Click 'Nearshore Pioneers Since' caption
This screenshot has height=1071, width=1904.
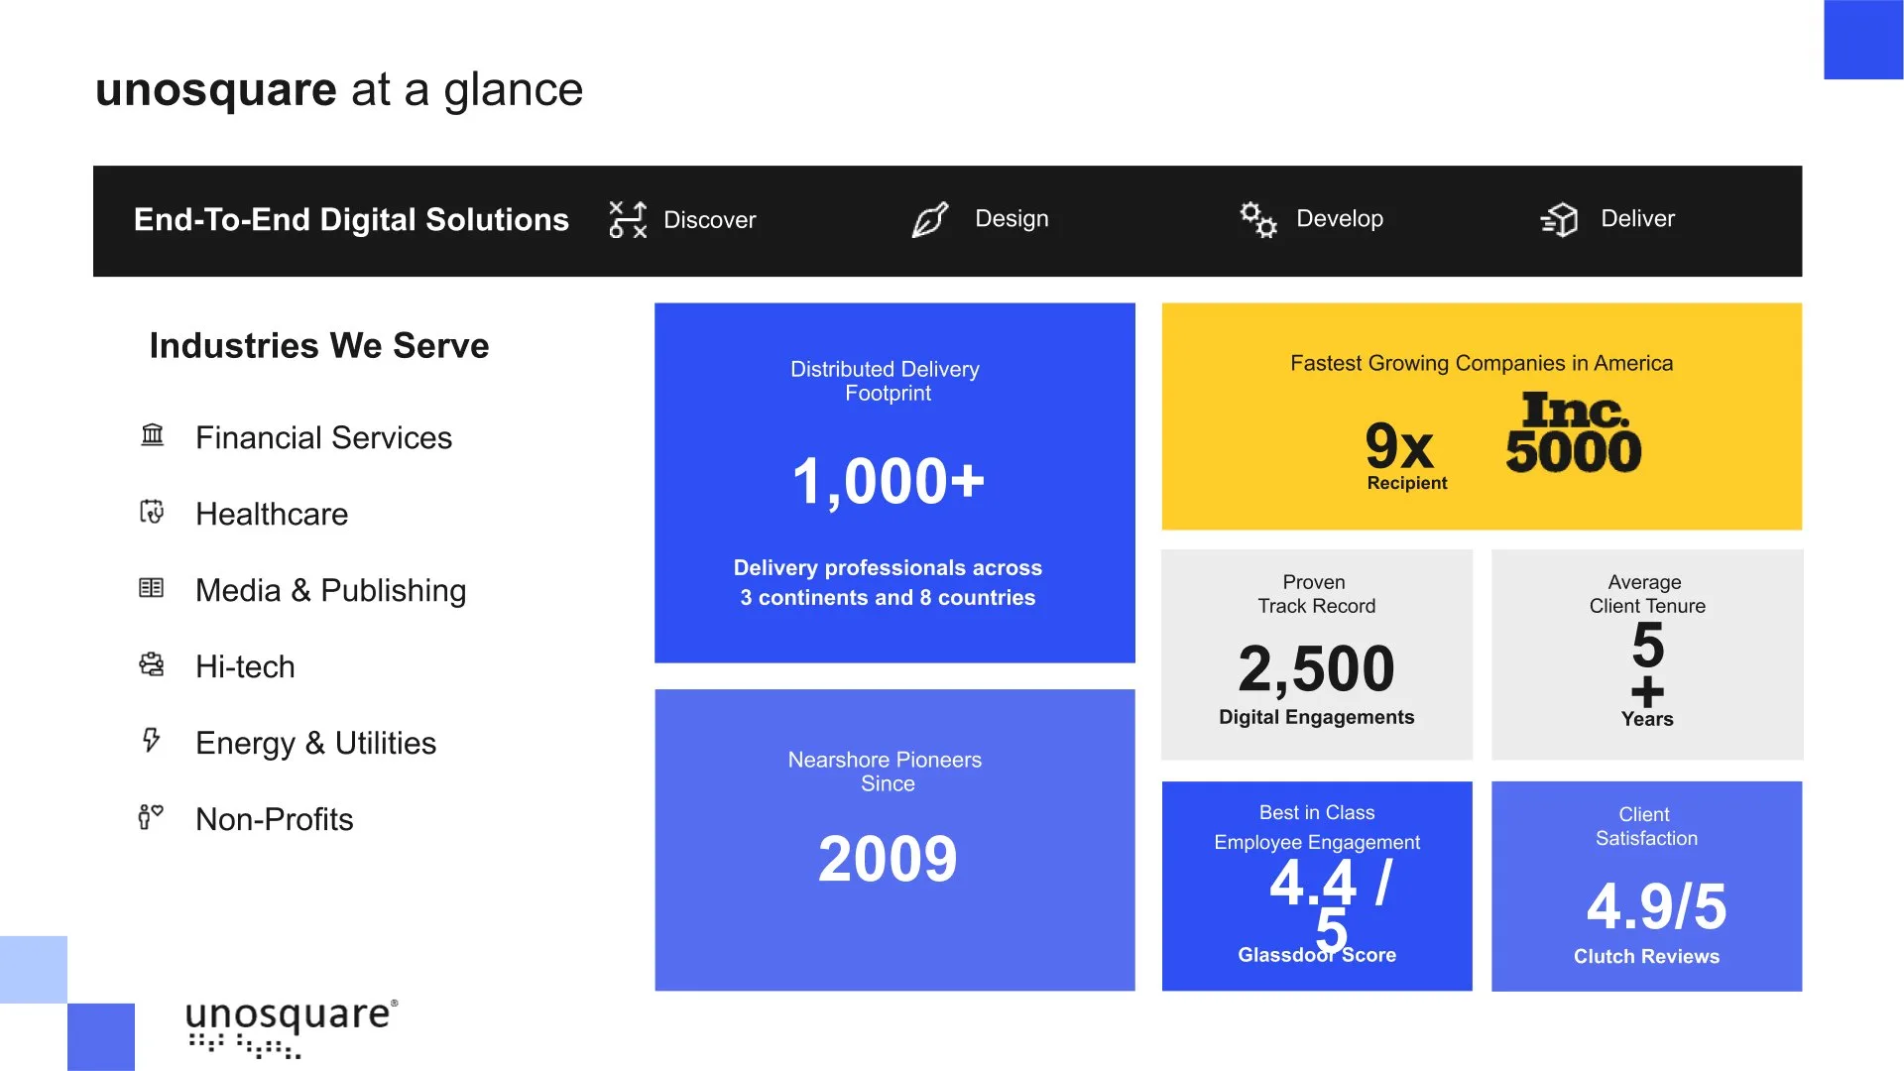886,772
